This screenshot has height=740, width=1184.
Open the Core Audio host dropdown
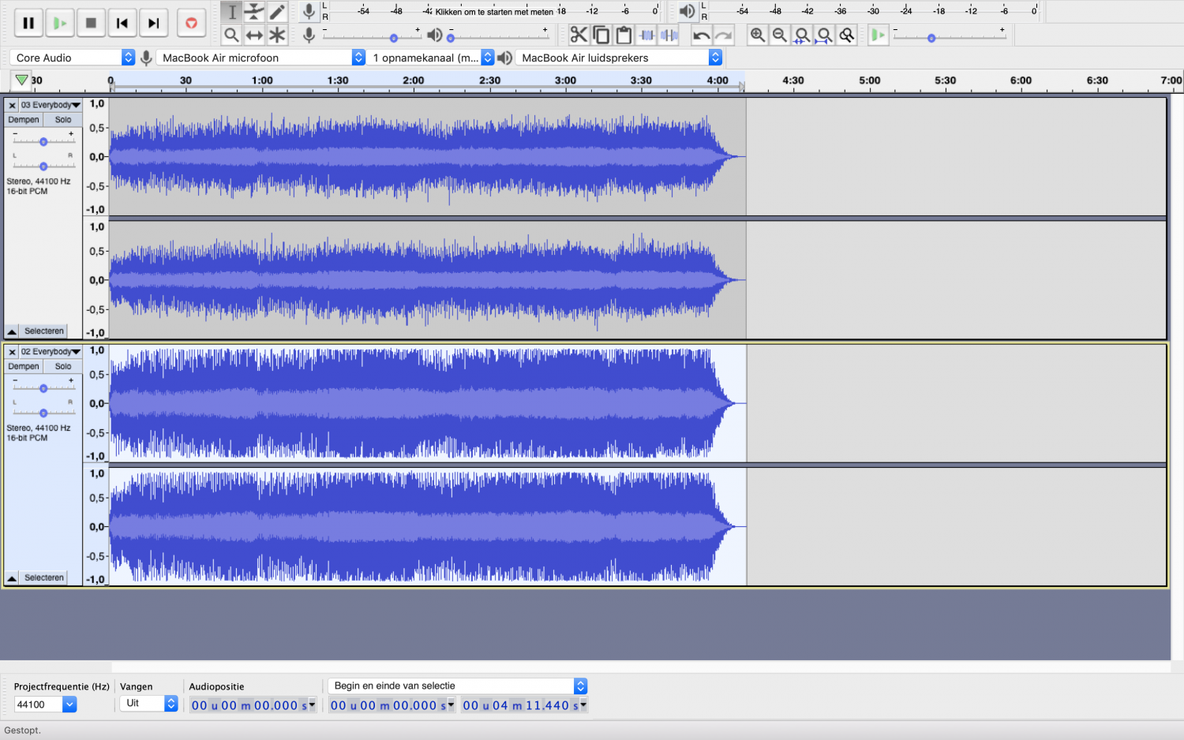pyautogui.click(x=73, y=58)
